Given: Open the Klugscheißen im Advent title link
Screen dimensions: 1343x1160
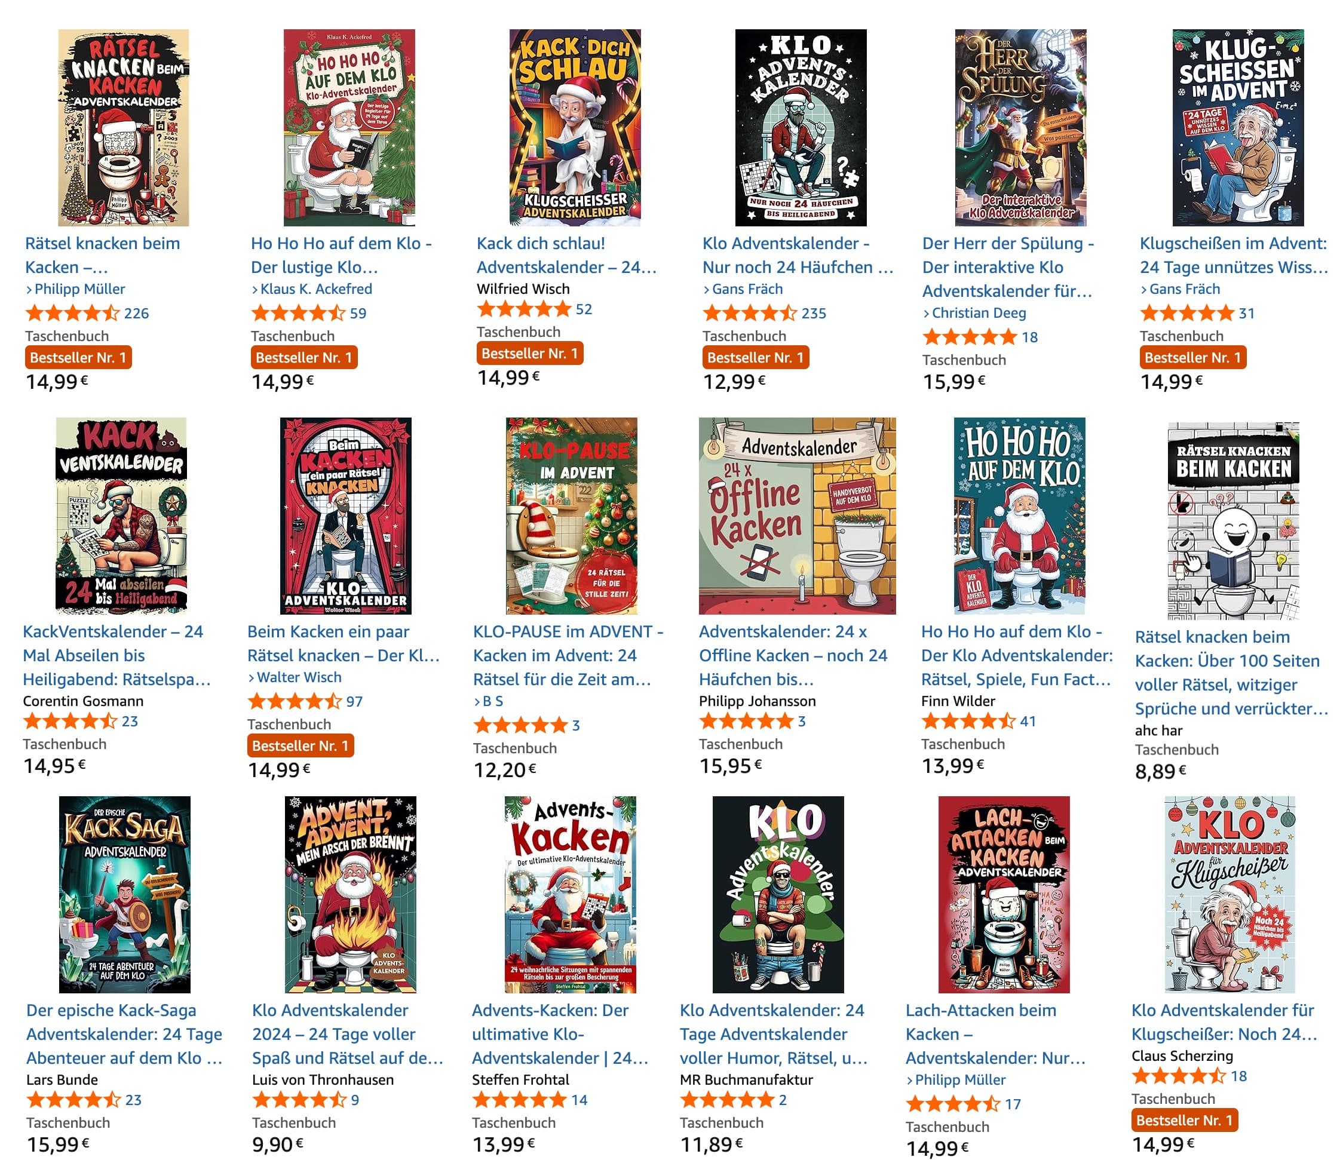Looking at the screenshot, I should (x=1234, y=255).
